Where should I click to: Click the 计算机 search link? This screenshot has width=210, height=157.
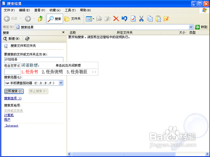click(9, 115)
